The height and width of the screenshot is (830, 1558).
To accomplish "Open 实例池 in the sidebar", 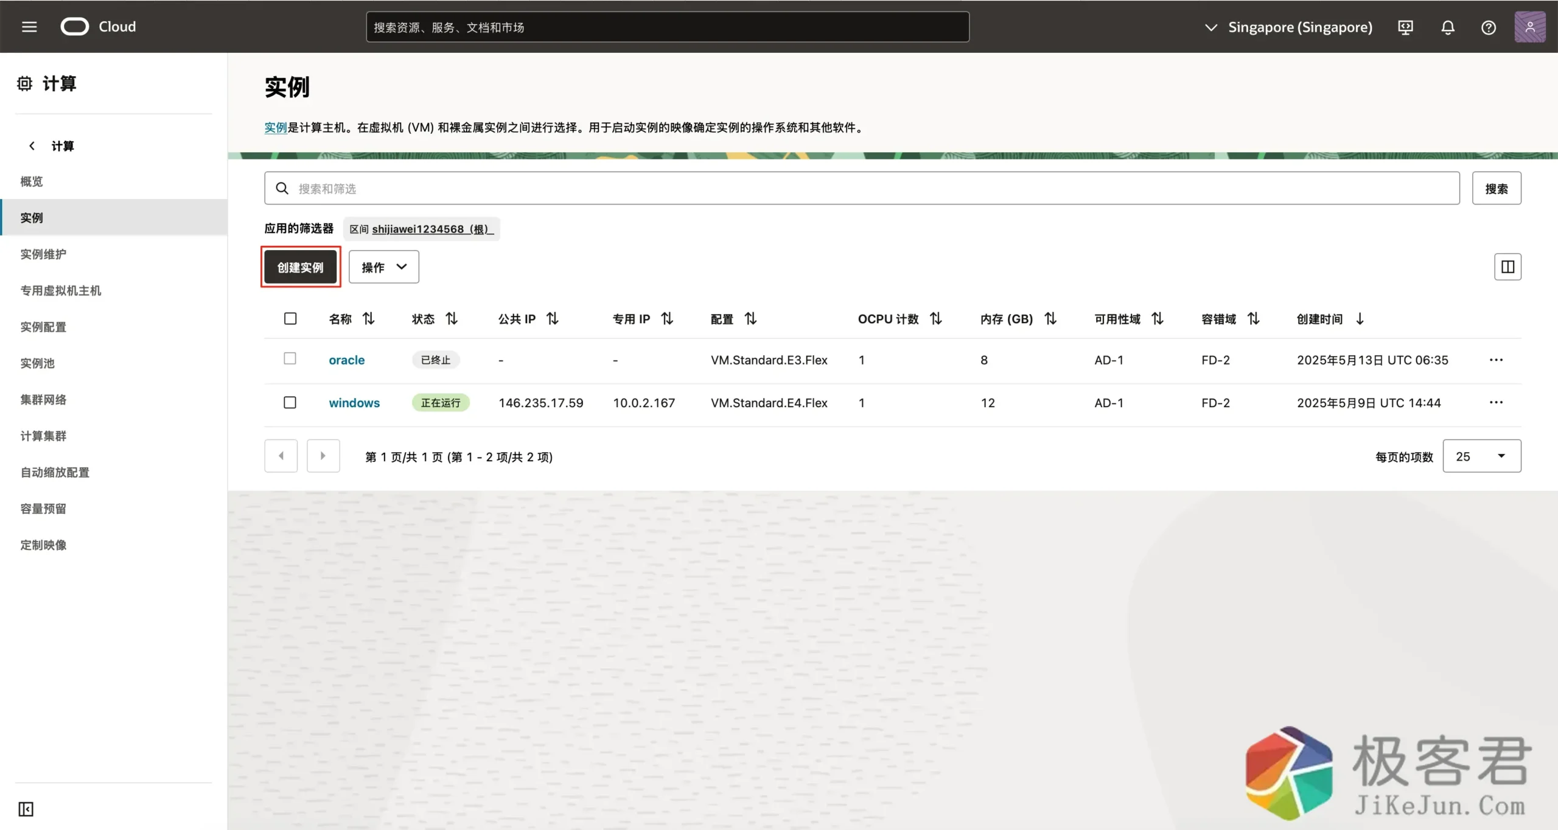I will (x=37, y=363).
